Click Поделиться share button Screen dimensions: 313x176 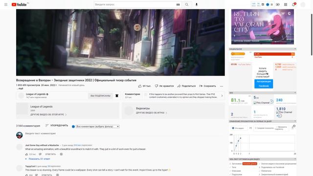click(186, 86)
